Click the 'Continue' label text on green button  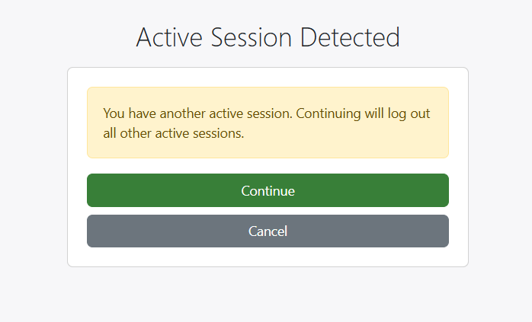[x=268, y=191]
